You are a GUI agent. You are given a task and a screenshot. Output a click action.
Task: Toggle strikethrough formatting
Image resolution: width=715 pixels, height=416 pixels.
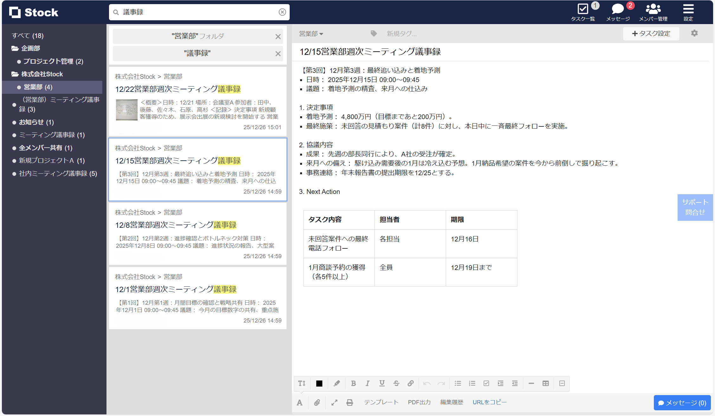point(396,383)
